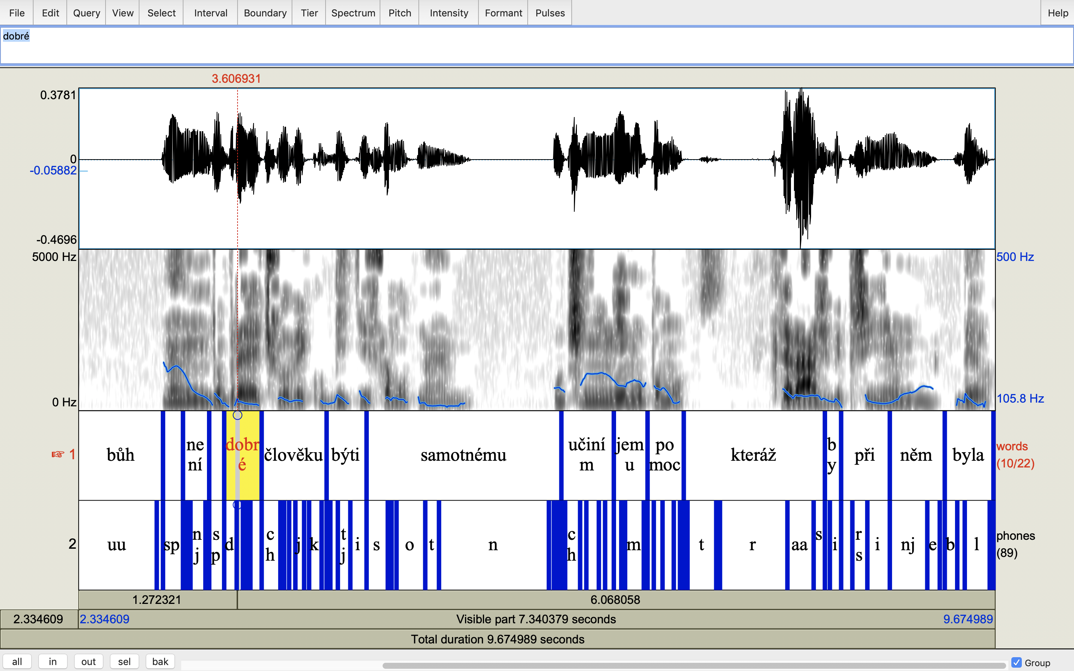Screen dimensions: 1074x671
Task: Click the 'all' zoom button
Action: point(17,662)
